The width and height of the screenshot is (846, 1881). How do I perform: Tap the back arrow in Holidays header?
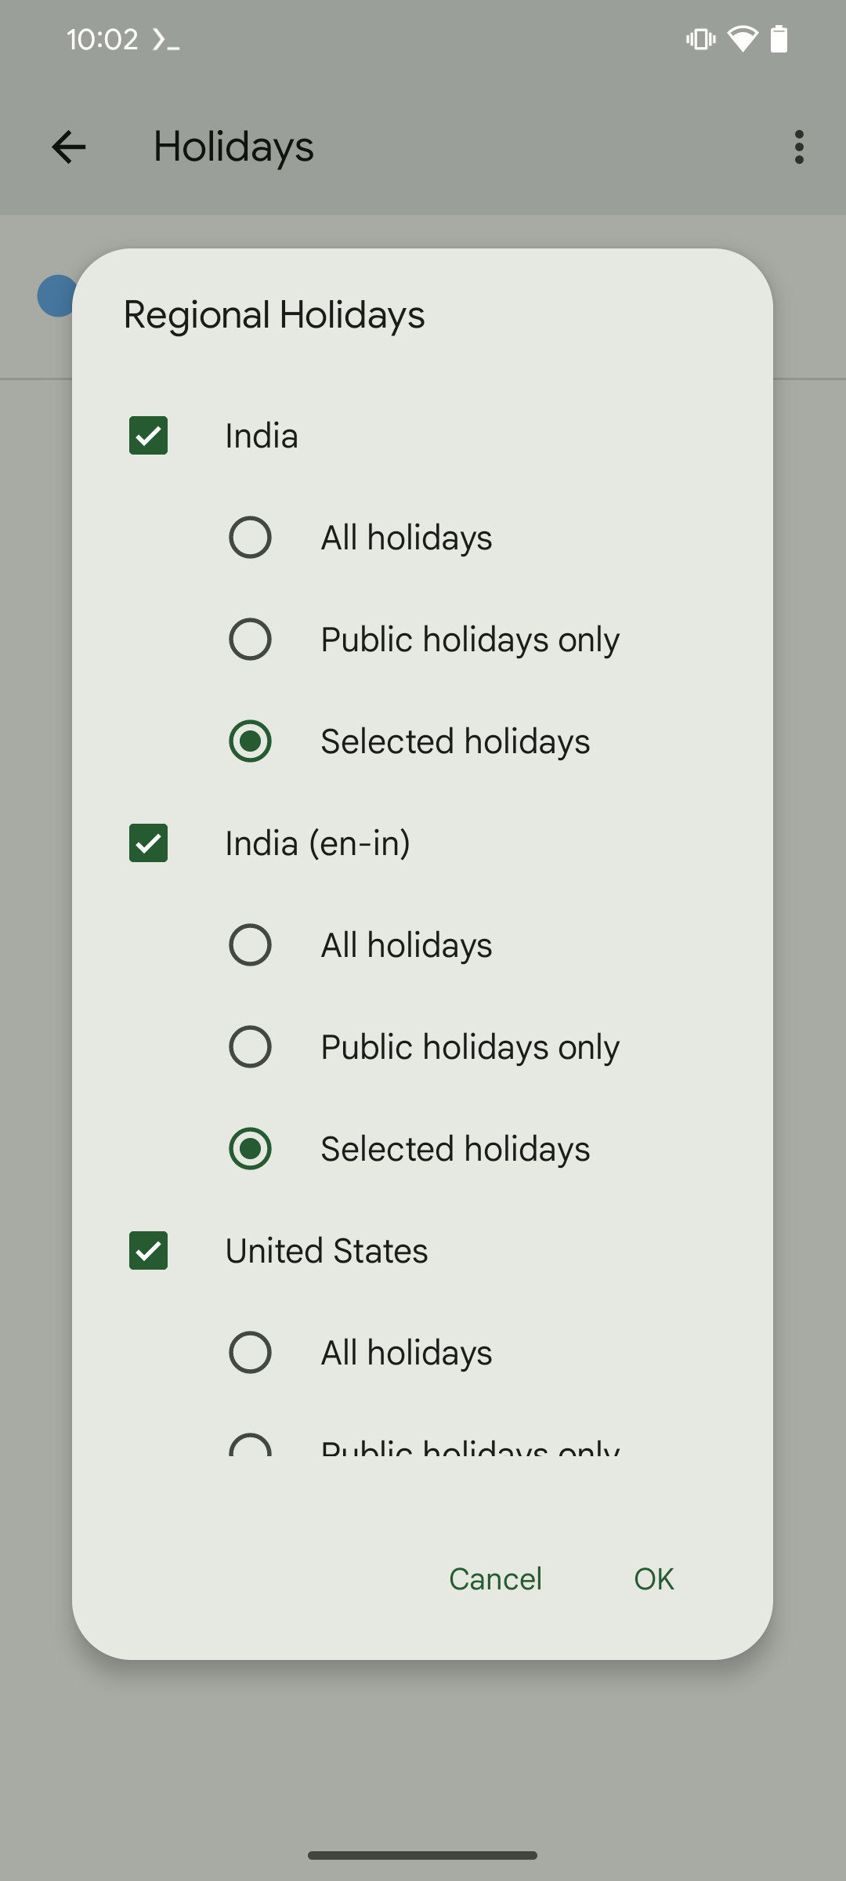pos(69,147)
